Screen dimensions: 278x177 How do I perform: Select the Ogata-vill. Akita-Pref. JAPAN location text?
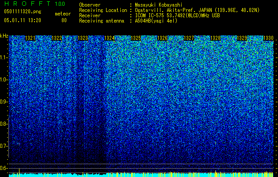pyautogui.click(x=197, y=10)
